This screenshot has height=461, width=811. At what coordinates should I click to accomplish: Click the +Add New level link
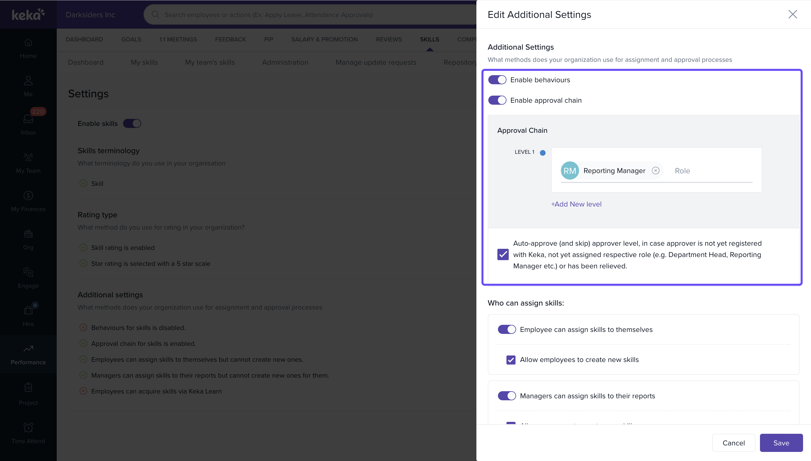[576, 204]
